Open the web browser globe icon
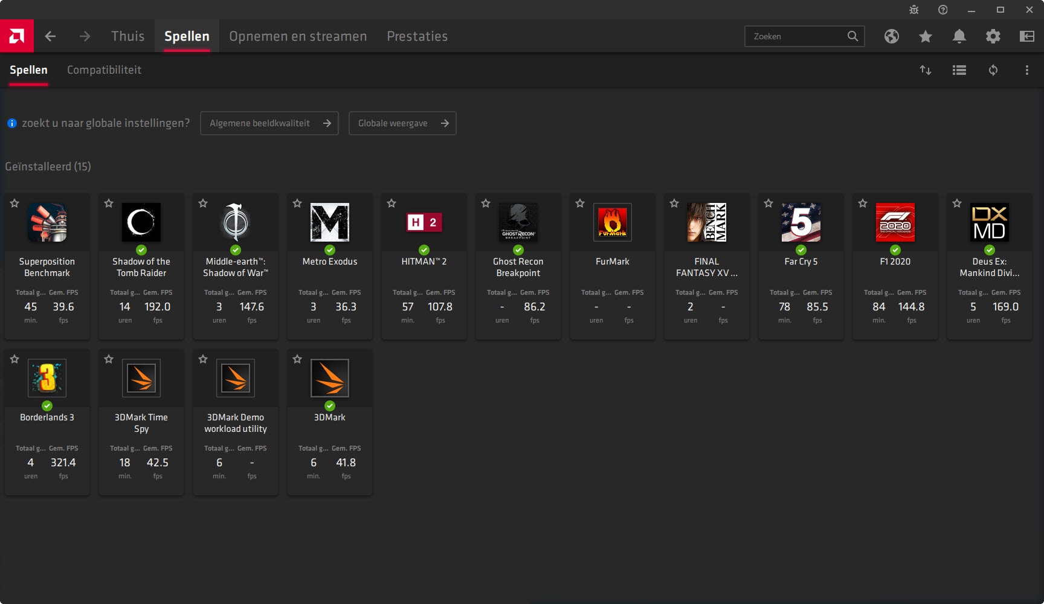 tap(892, 36)
